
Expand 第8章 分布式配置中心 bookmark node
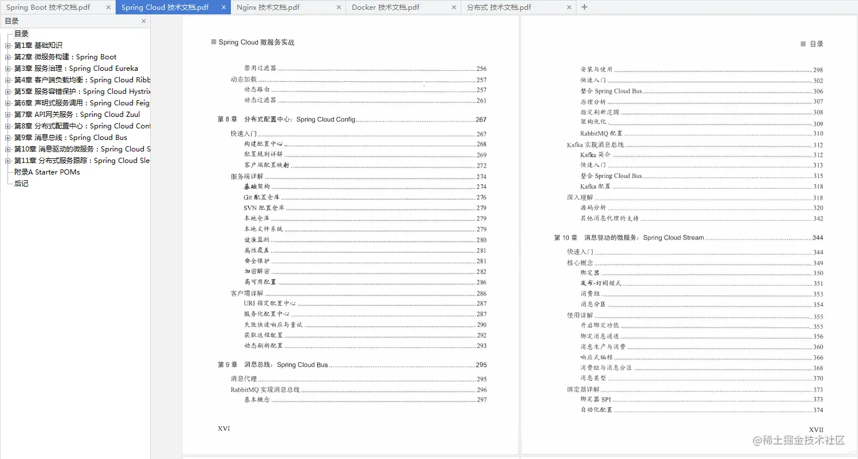coord(7,126)
